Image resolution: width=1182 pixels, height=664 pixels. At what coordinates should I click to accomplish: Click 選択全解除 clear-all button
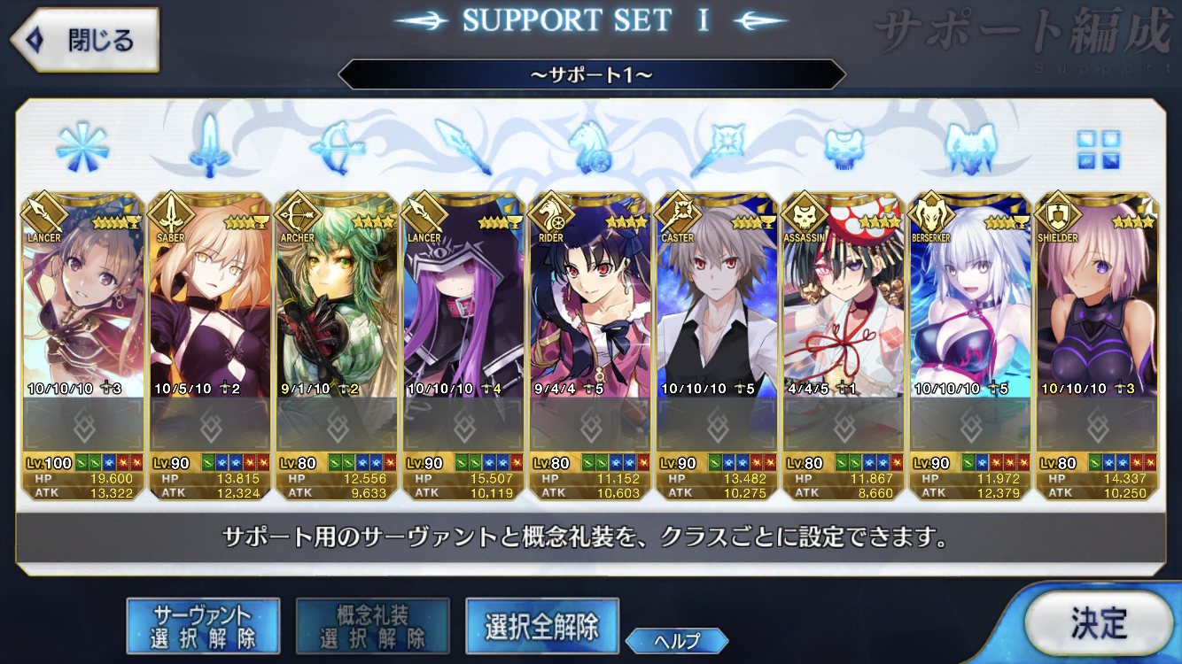point(541,625)
